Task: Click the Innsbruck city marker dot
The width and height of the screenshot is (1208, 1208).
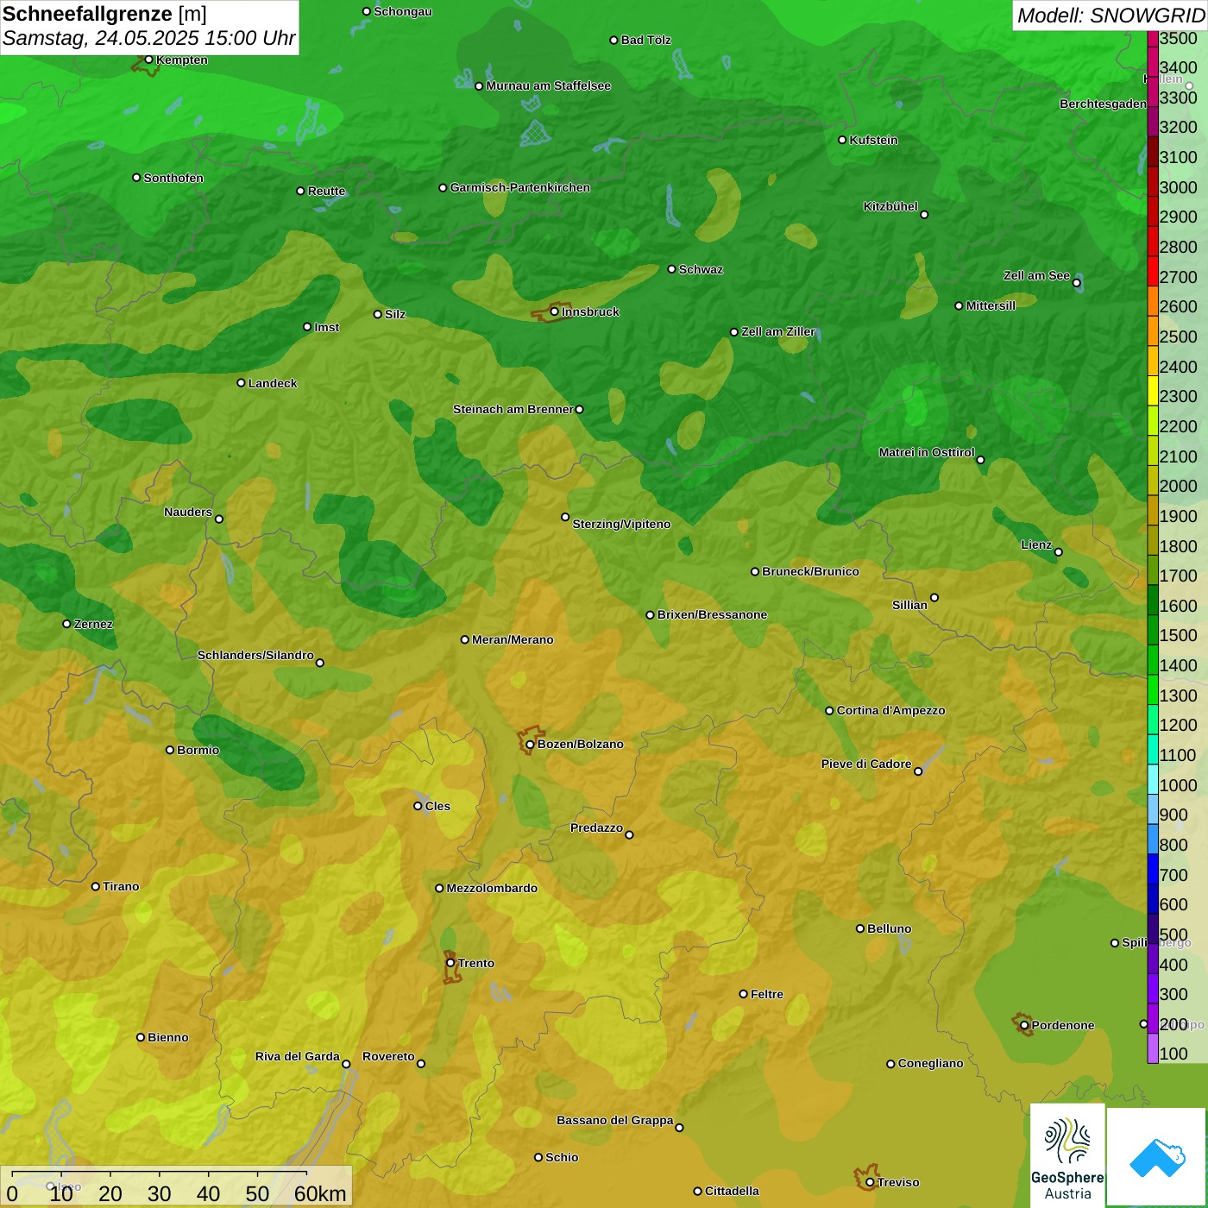Action: (x=555, y=311)
